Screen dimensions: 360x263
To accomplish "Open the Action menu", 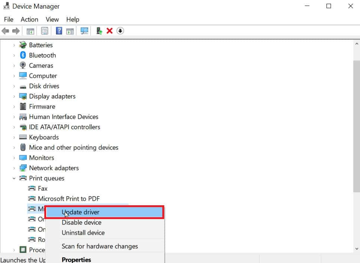I will (x=29, y=19).
